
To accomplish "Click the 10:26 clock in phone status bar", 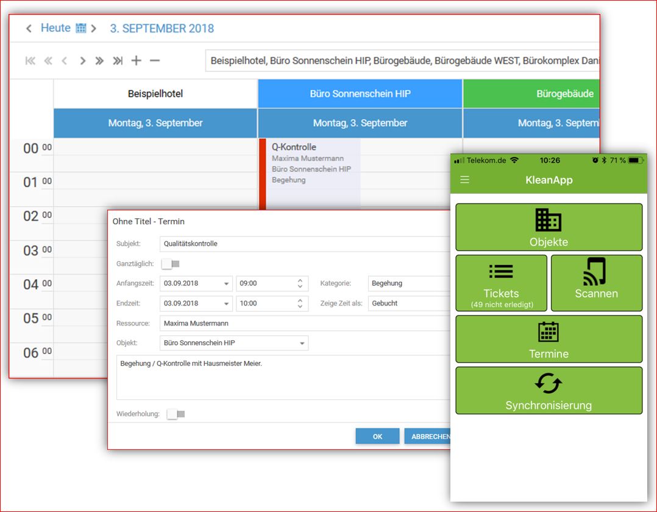I will tap(550, 160).
